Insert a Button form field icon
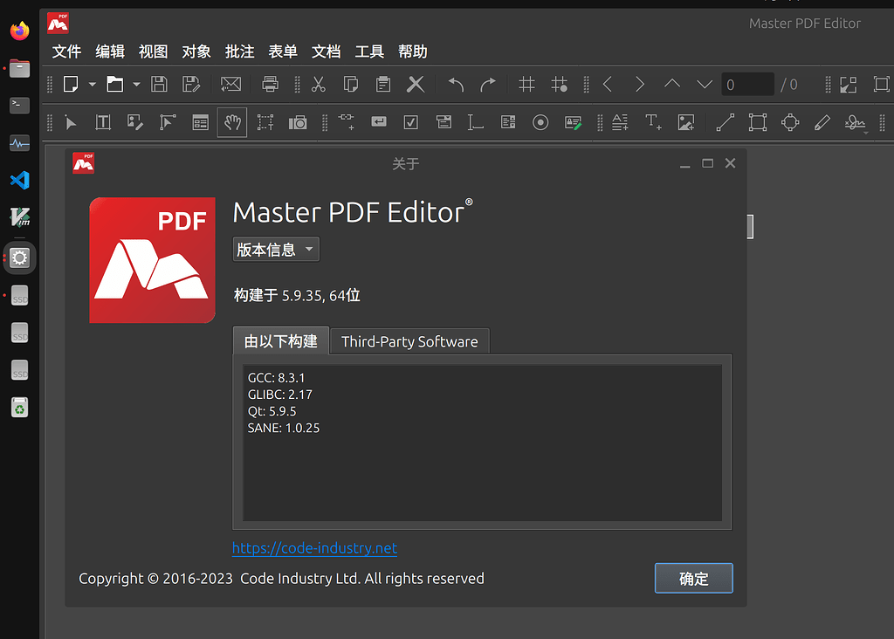The height and width of the screenshot is (639, 894). pos(379,121)
